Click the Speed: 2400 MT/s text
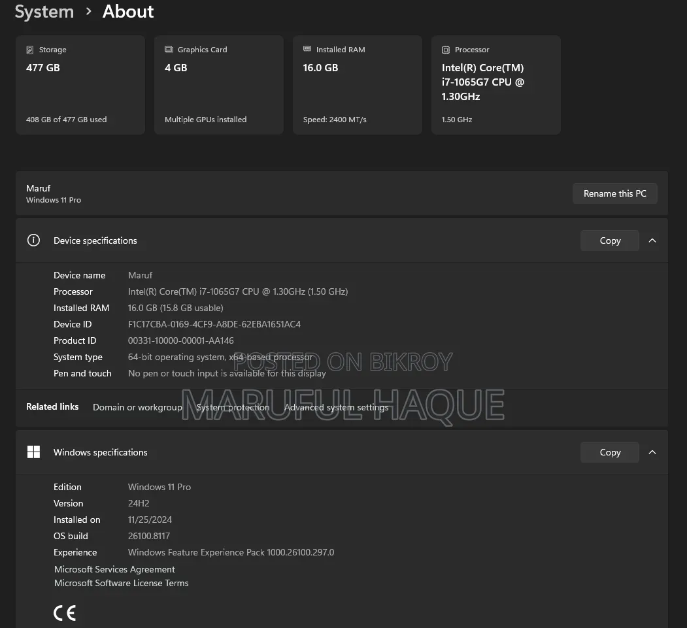Screen dimensions: 687x628 (x=335, y=120)
